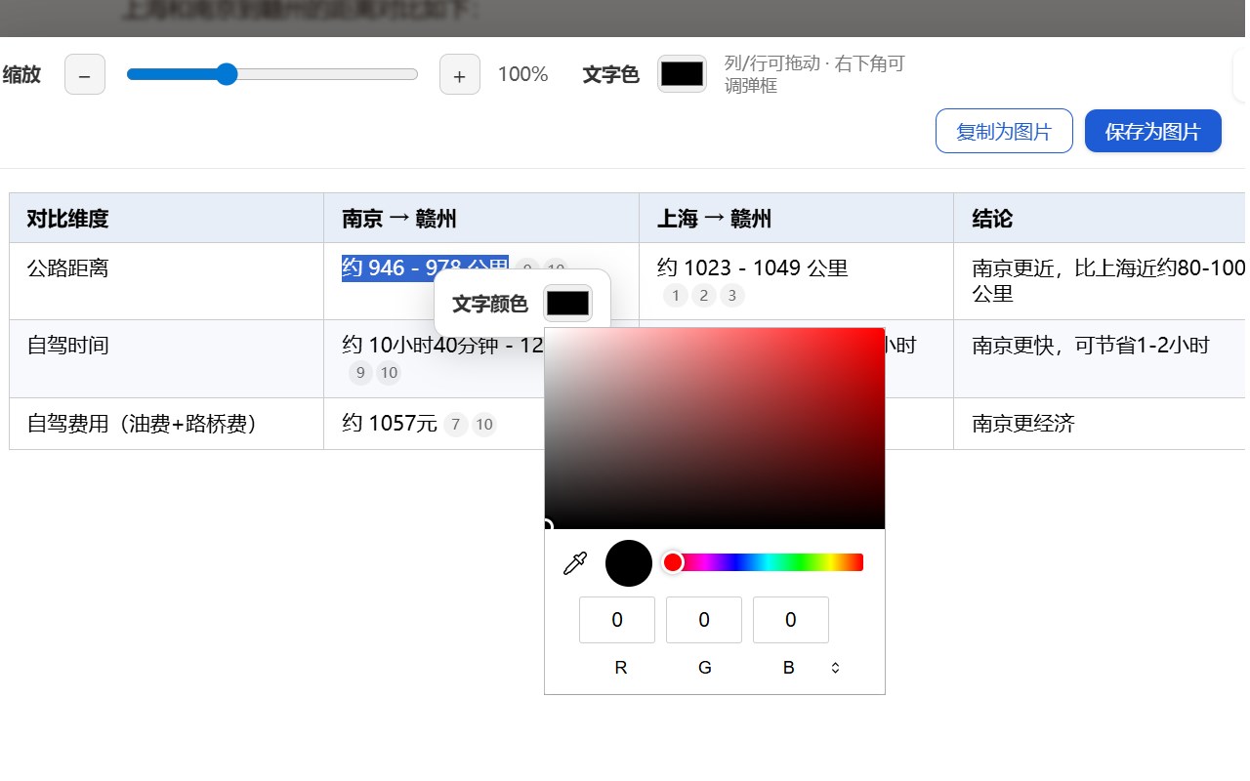The image size is (1250, 781).
Task: Click the 上海 → 赣州 column header
Action: pyautogui.click(x=797, y=219)
